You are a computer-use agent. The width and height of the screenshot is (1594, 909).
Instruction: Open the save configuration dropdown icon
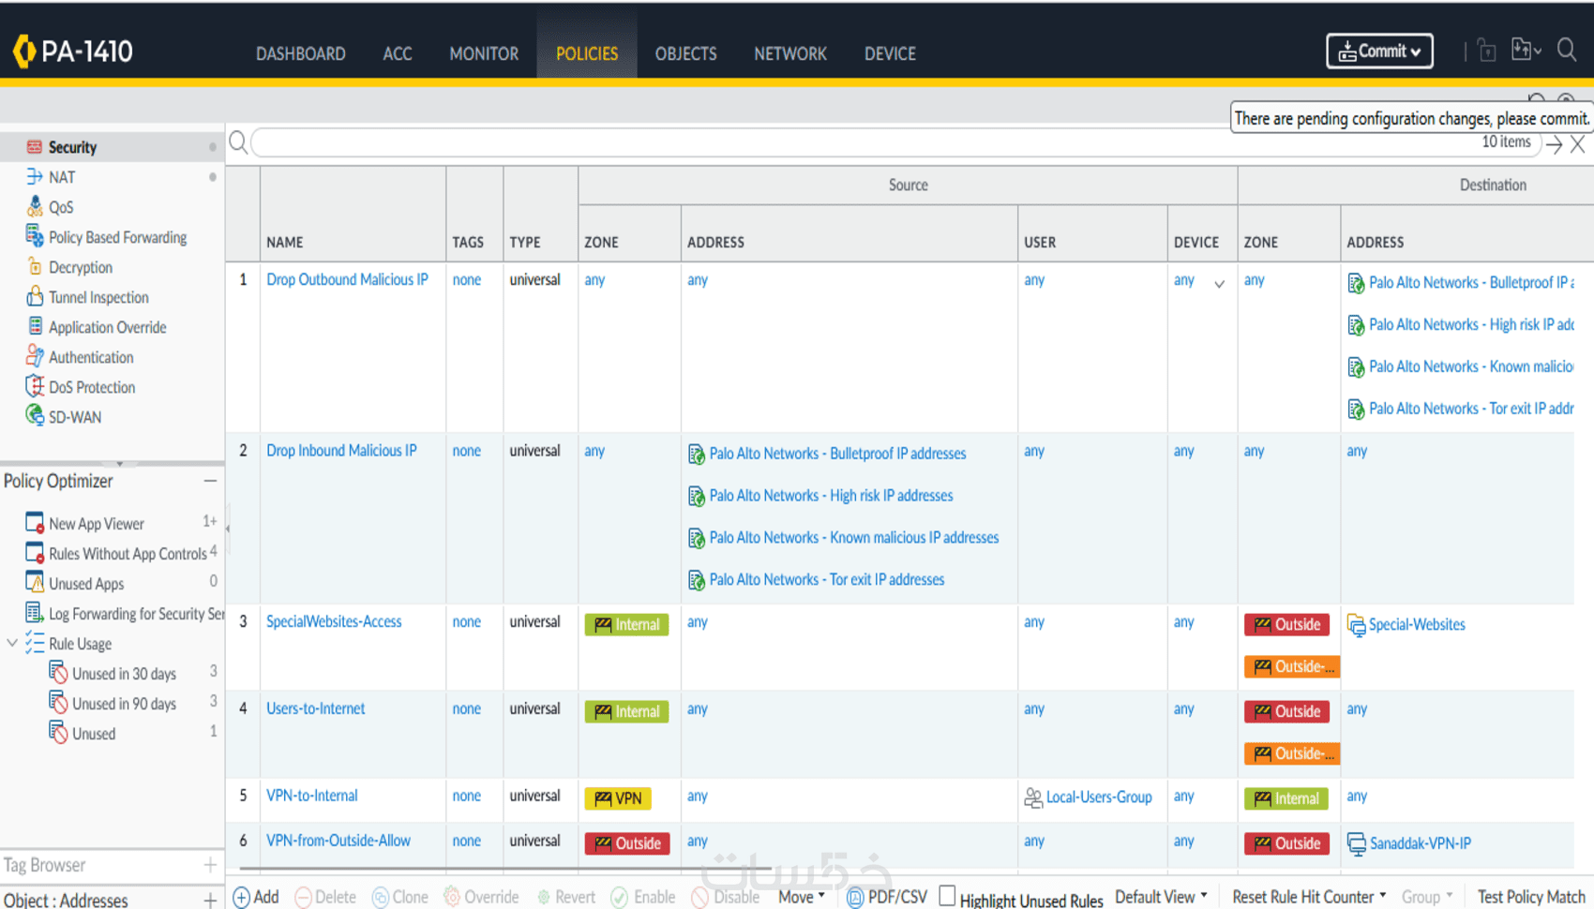(1526, 50)
